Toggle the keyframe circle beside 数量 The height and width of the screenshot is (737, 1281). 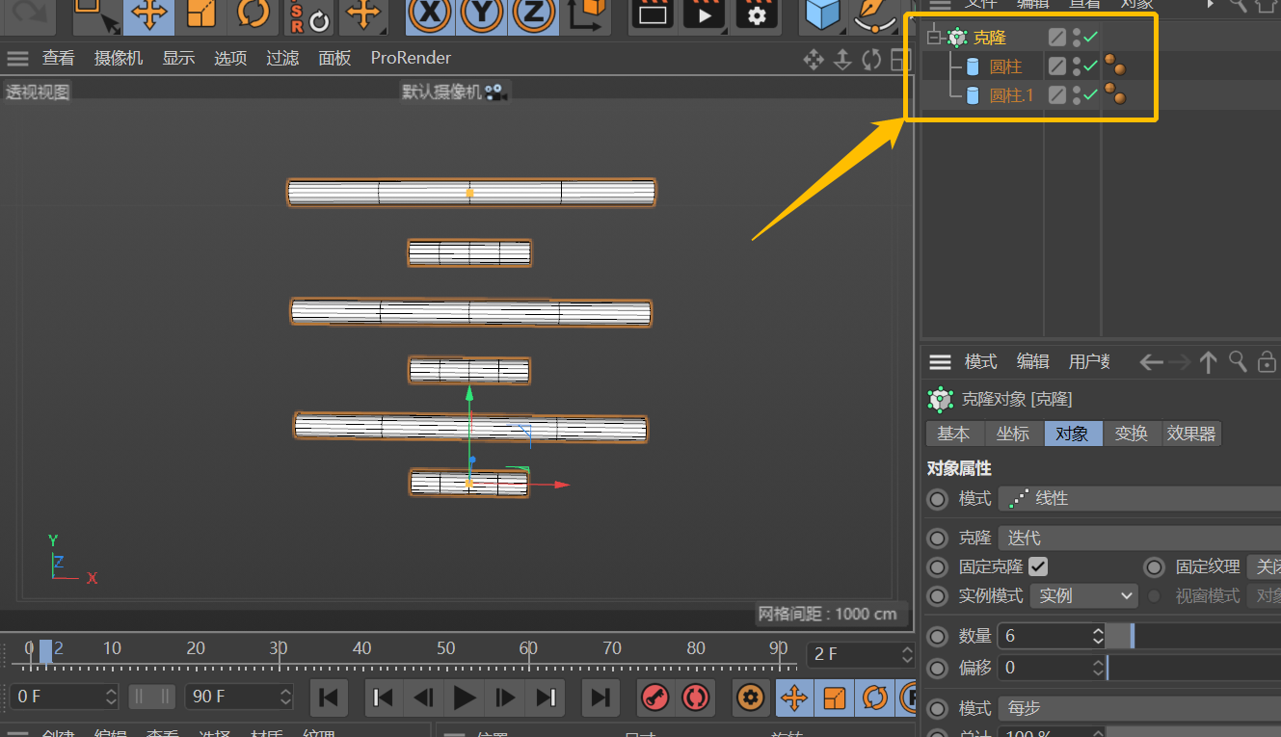click(937, 636)
